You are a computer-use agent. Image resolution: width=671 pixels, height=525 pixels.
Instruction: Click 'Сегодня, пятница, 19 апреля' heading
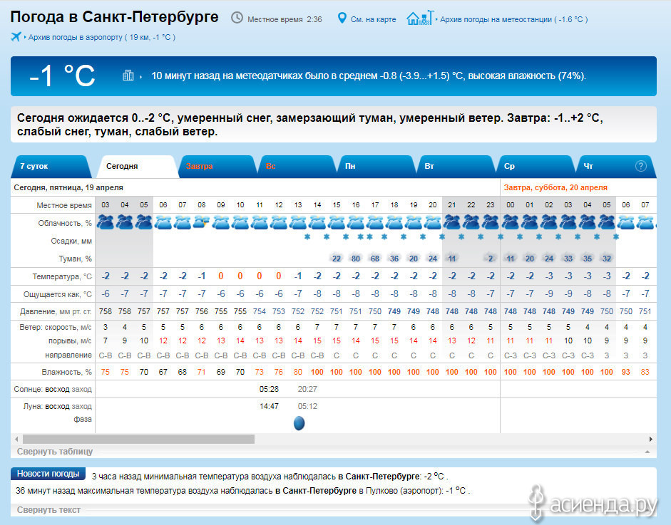[x=68, y=187]
